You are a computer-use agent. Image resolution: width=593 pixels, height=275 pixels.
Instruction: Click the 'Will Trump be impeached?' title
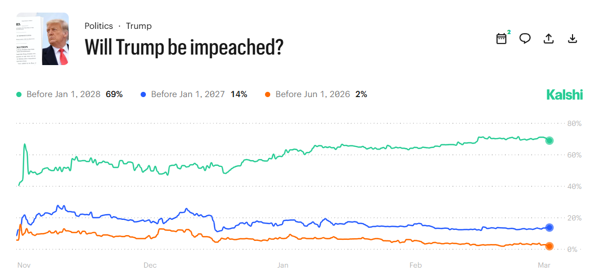184,48
